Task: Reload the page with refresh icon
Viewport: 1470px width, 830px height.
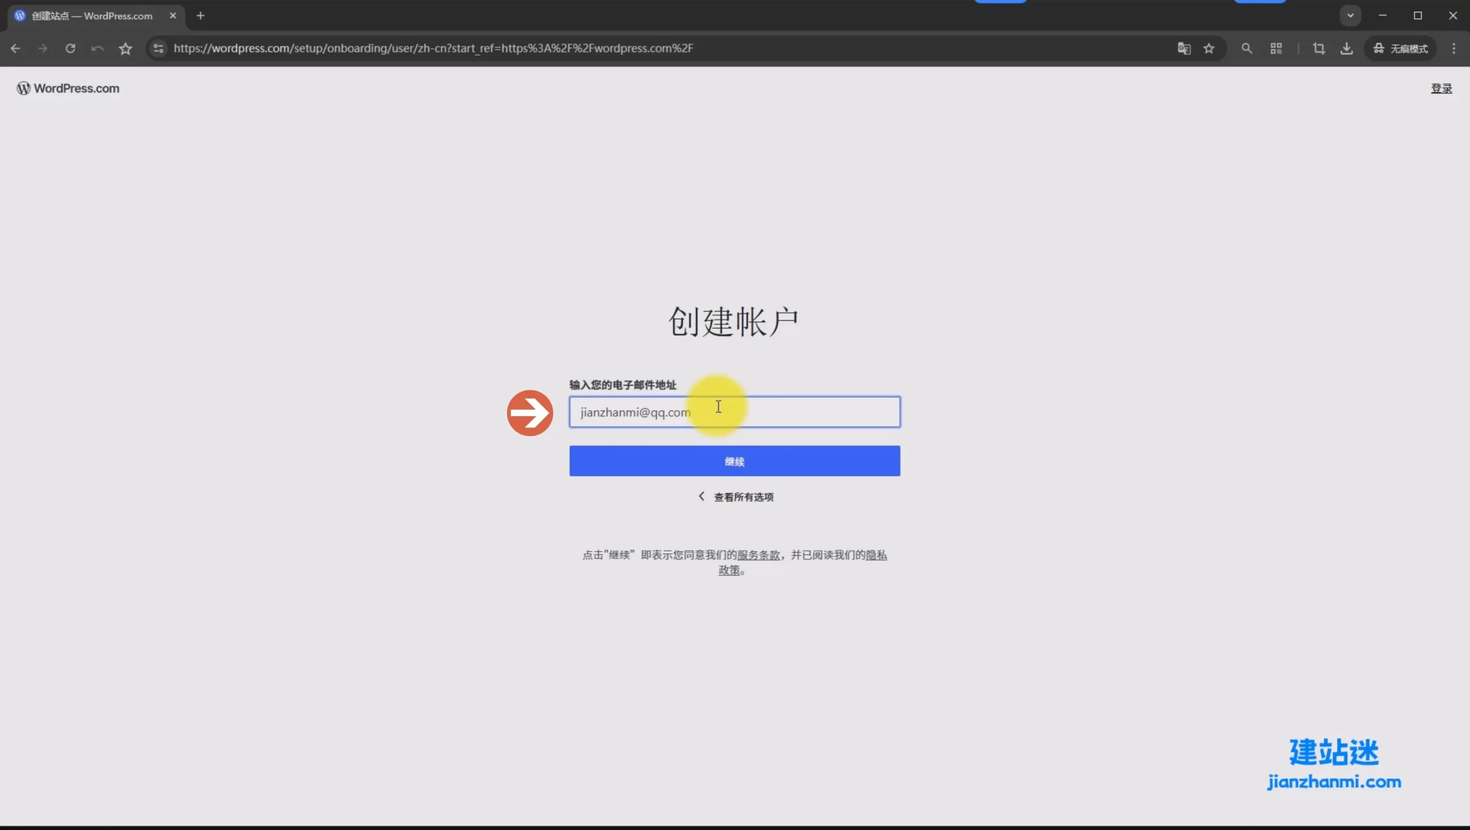Action: [x=70, y=49]
